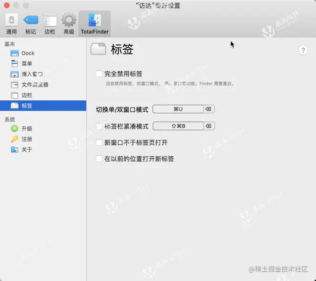The width and height of the screenshot is (316, 281).
Task: Clear the ⌘U shortcut with its delete icon
Action: pos(208,109)
